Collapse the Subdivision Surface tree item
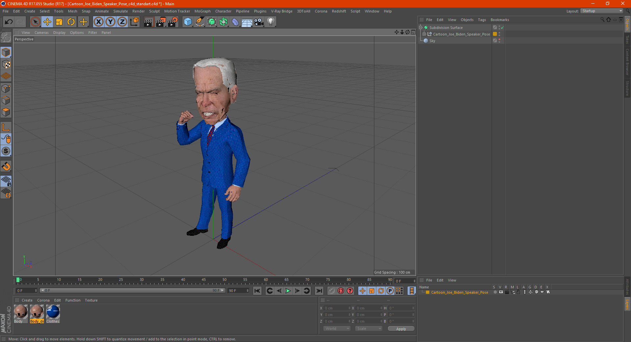631x342 pixels. (421, 28)
